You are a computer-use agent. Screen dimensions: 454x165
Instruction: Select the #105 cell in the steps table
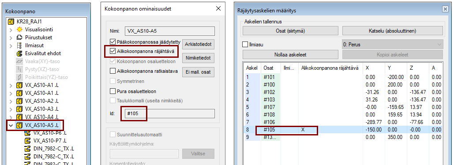point(271,130)
